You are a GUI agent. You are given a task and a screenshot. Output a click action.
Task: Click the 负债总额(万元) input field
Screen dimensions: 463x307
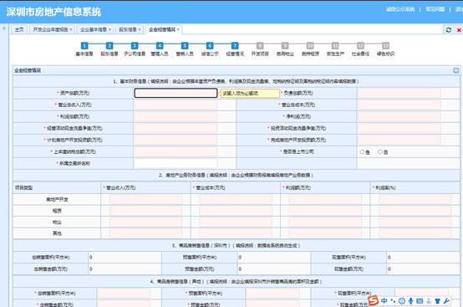coord(399,93)
